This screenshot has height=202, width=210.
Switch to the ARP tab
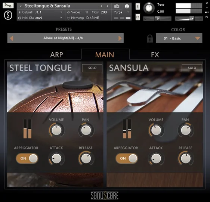pyautogui.click(x=56, y=55)
